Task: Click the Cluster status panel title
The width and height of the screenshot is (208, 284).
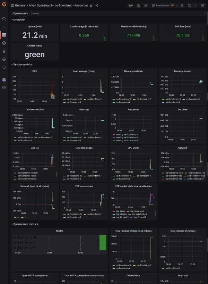Action: 35,45
